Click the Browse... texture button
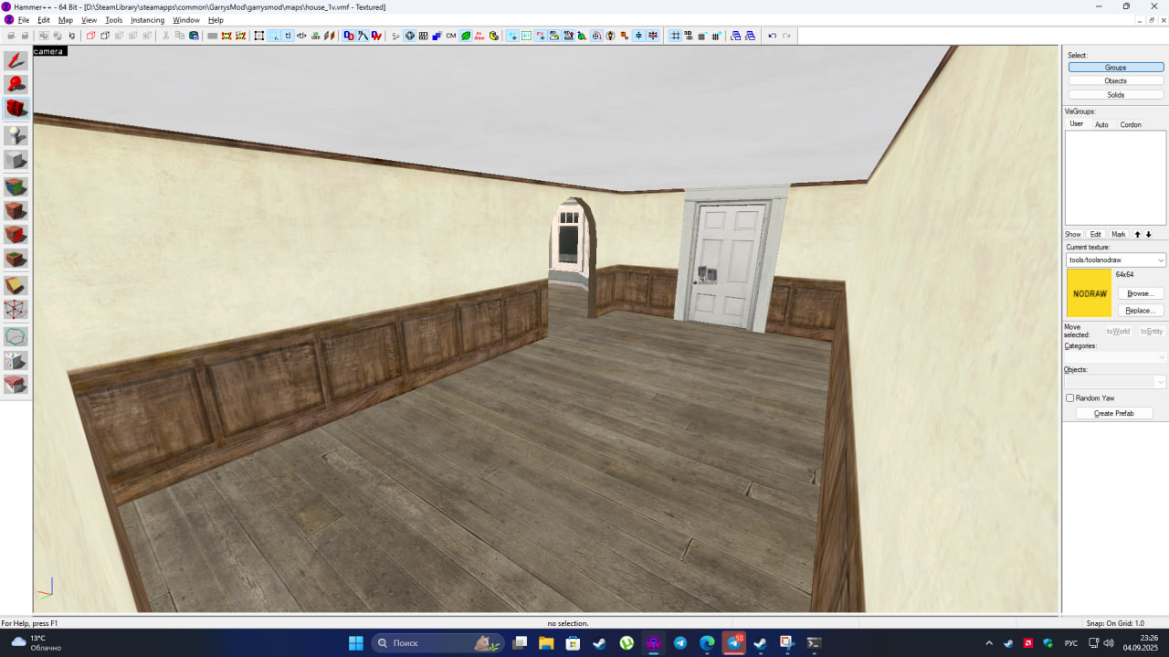 [1140, 293]
